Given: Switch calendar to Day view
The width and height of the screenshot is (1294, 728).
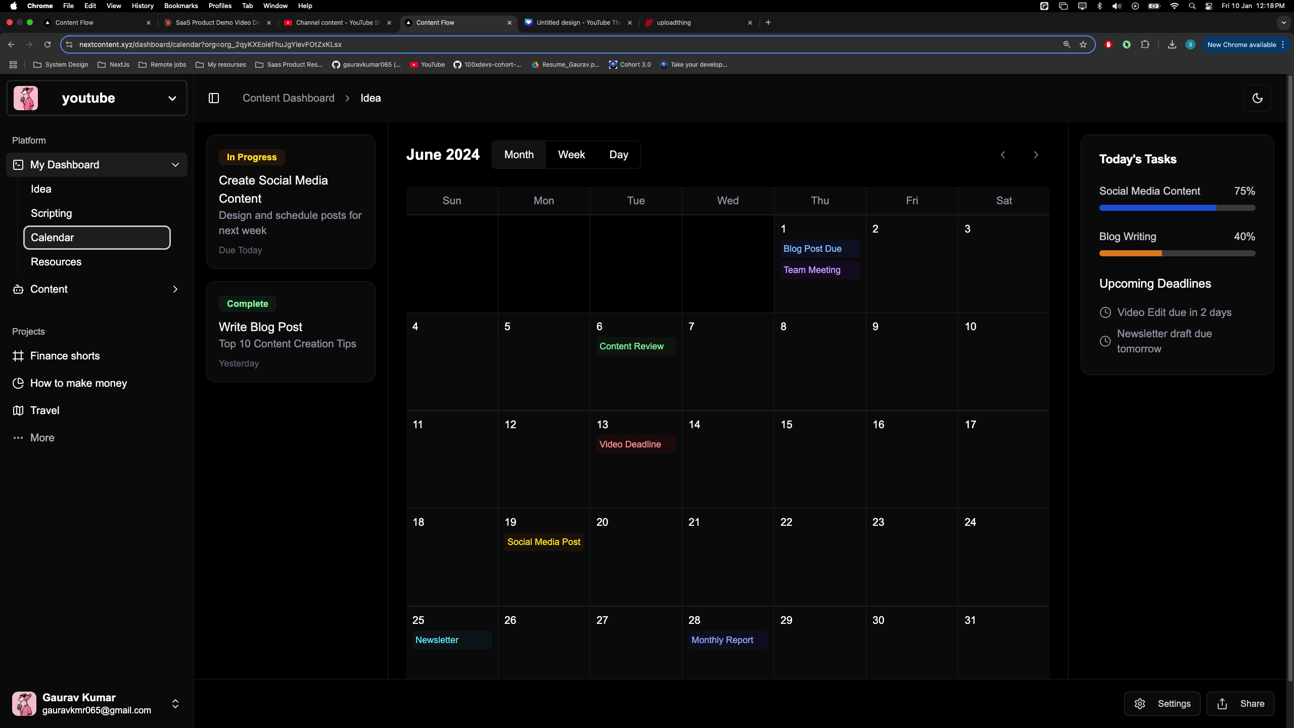Looking at the screenshot, I should coord(619,155).
